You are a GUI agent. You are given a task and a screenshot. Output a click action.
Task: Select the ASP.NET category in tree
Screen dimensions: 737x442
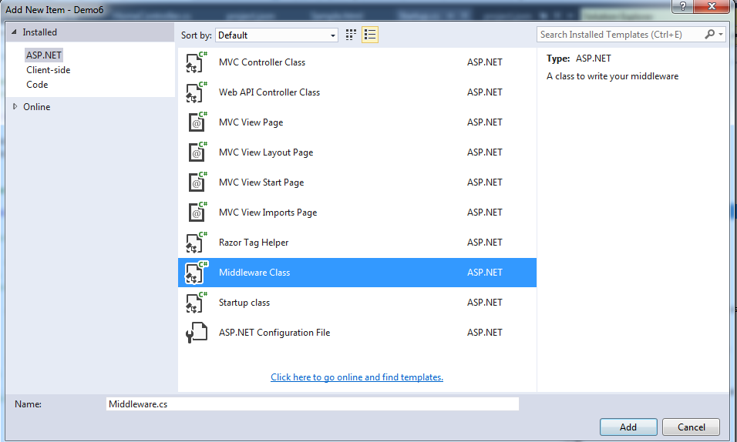(x=44, y=55)
